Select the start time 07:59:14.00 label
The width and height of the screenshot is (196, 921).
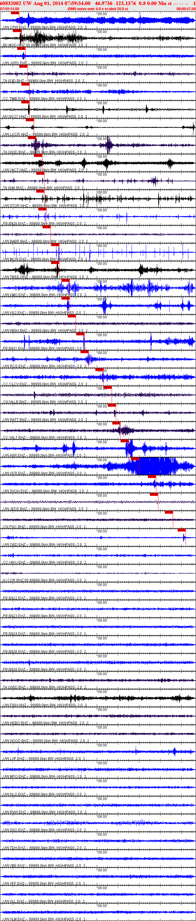(10, 9)
